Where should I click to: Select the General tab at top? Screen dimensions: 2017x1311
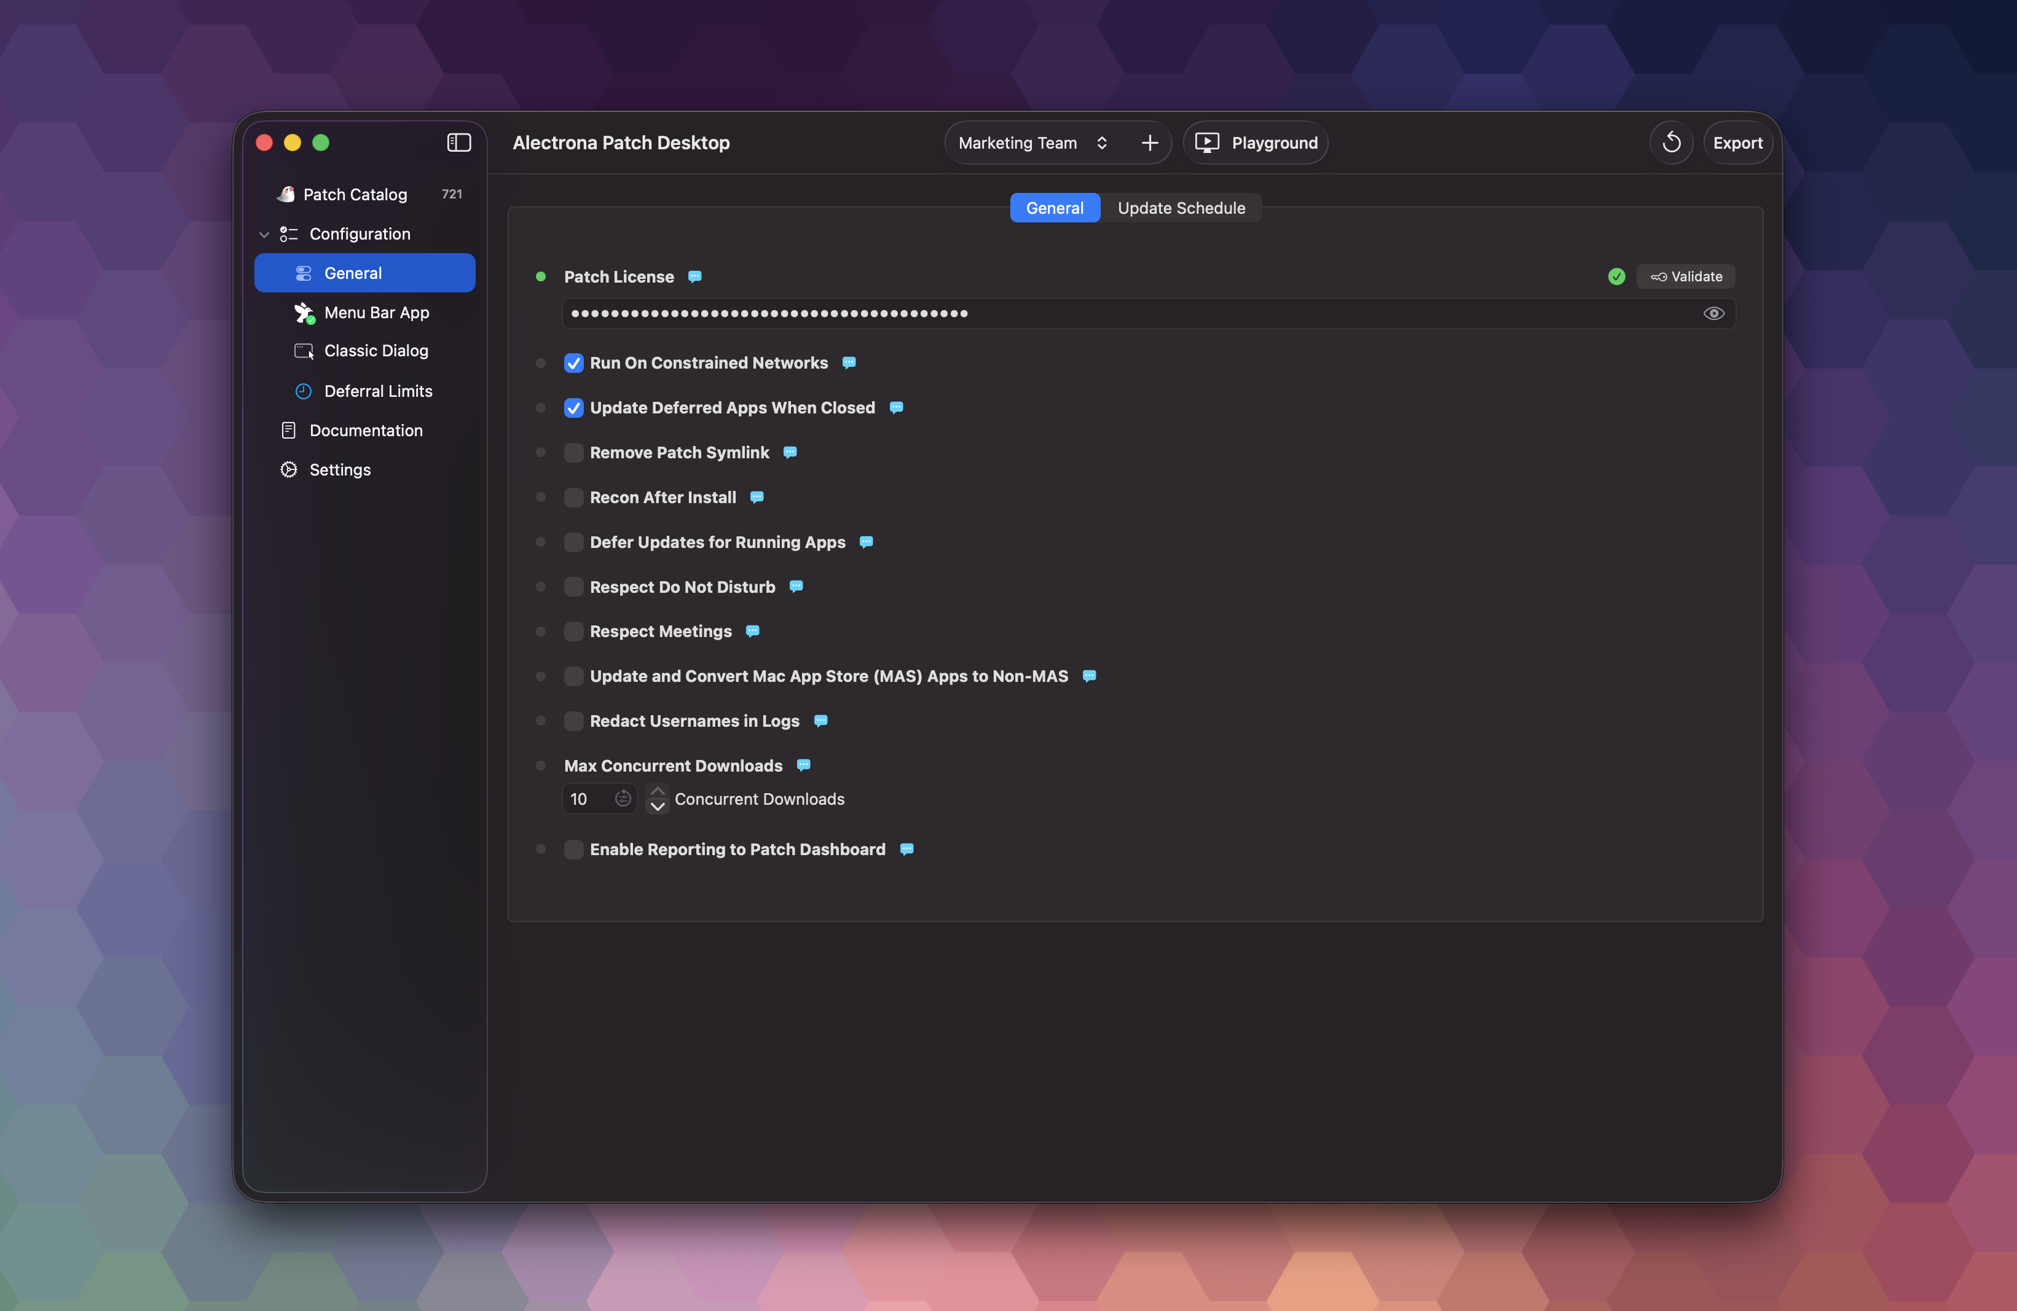(x=1054, y=208)
